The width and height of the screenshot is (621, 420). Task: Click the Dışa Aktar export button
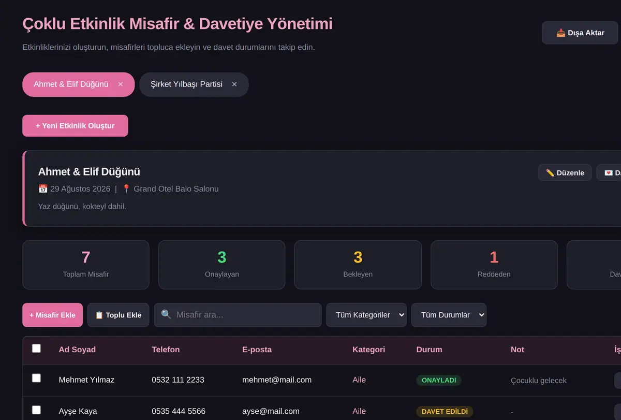click(580, 33)
